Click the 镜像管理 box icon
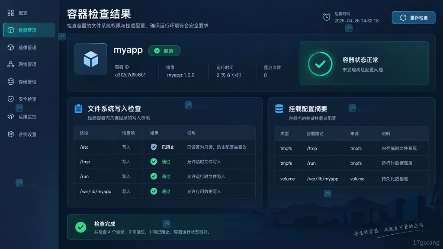The image size is (443, 249). (x=10, y=48)
